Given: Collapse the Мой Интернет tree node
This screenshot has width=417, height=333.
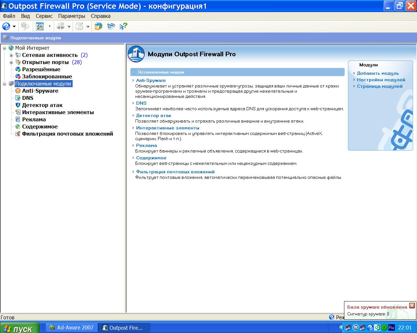Looking at the screenshot, I should (x=5, y=48).
